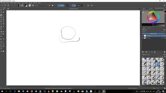The image size is (166, 93).
Task: Select the Rectangular Selection tool
Action: [1, 42]
